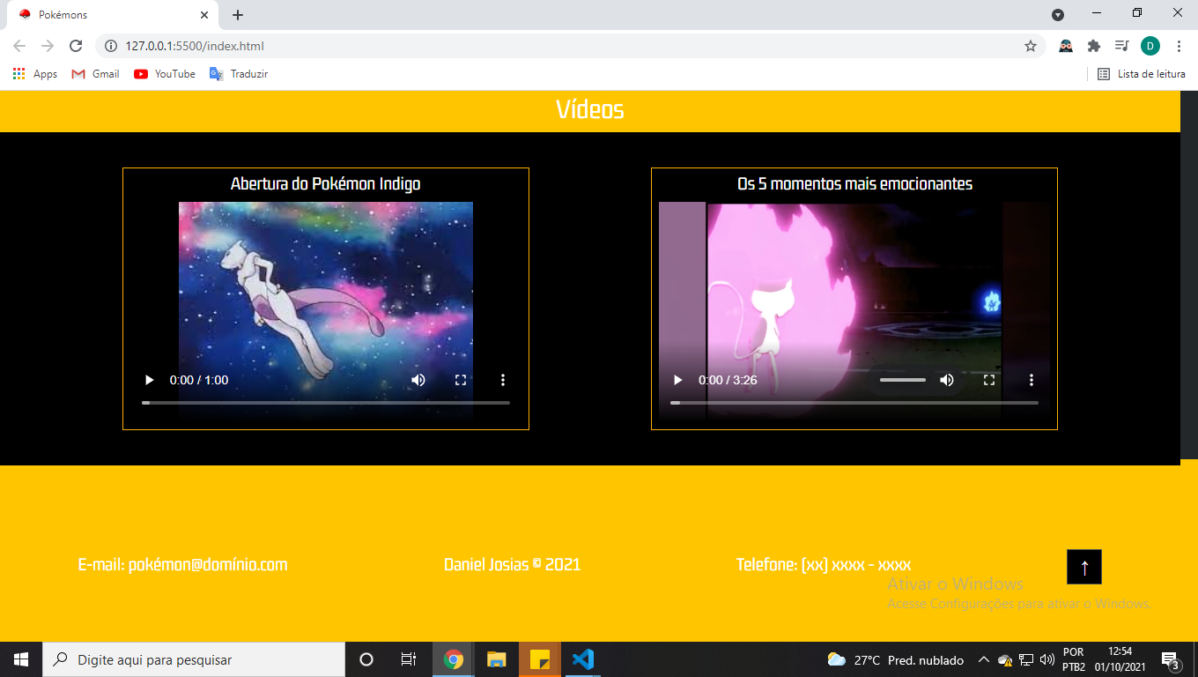Screen dimensions: 1198x677
Task: Open the OneDrive cloud icon in the tray
Action: tap(1005, 659)
